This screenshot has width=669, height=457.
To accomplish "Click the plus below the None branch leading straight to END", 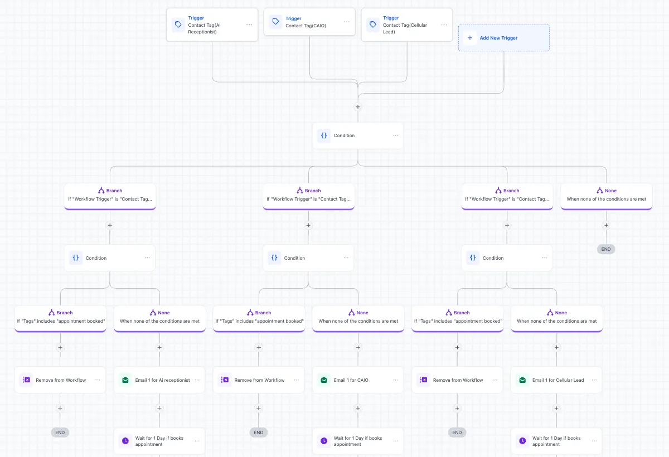I will click(x=606, y=226).
